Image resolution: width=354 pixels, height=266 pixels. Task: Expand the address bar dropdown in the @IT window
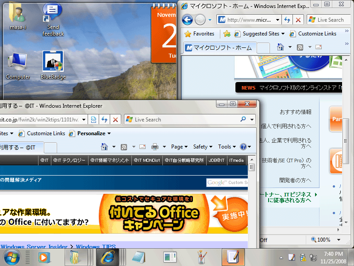click(84, 119)
